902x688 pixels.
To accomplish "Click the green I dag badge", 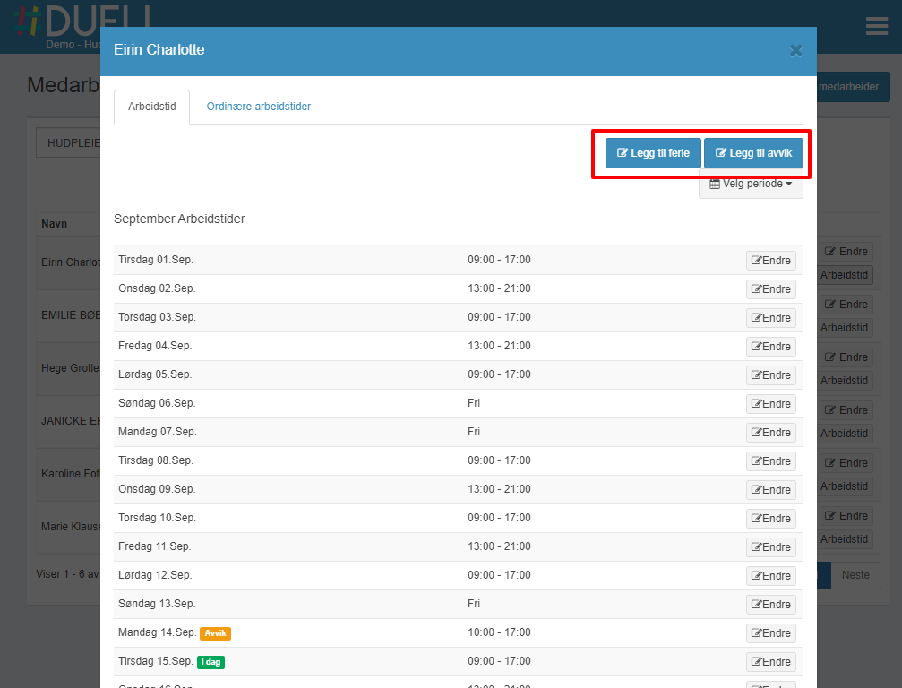I will (x=210, y=662).
